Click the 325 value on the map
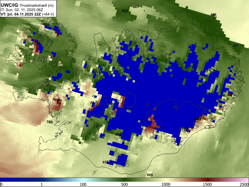 (x=168, y=62)
